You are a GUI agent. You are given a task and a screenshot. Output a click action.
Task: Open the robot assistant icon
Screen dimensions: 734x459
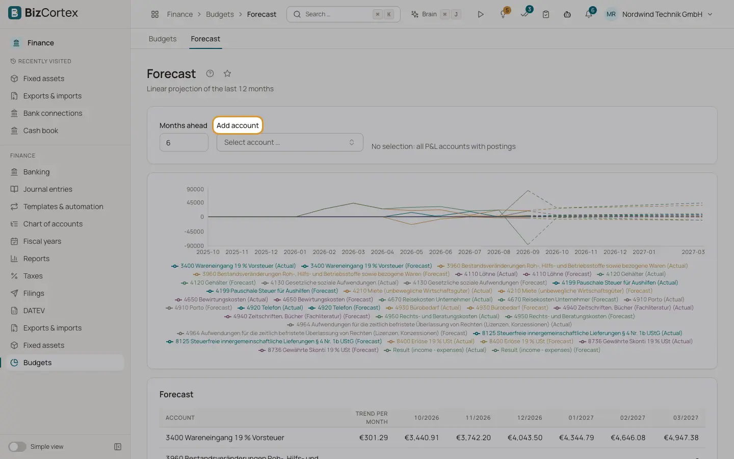pyautogui.click(x=567, y=14)
